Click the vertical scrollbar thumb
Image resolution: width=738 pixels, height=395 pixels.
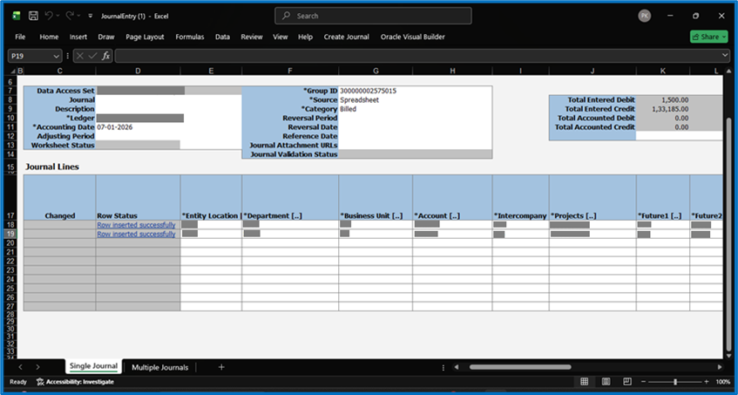tap(729, 232)
